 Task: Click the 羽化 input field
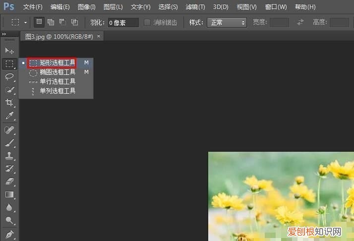point(123,23)
